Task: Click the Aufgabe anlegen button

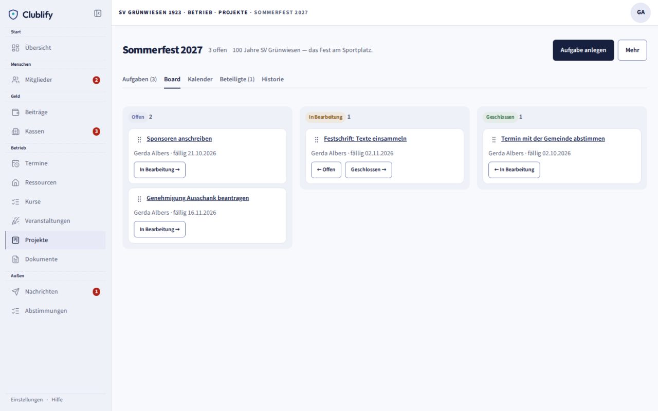Action: pos(583,50)
